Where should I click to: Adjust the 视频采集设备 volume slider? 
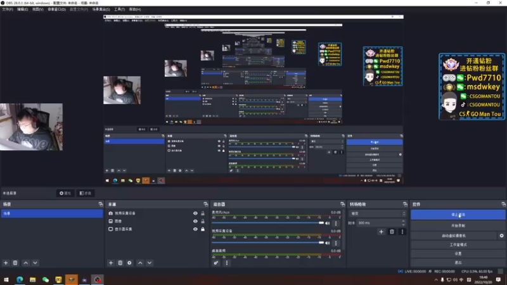point(267,243)
